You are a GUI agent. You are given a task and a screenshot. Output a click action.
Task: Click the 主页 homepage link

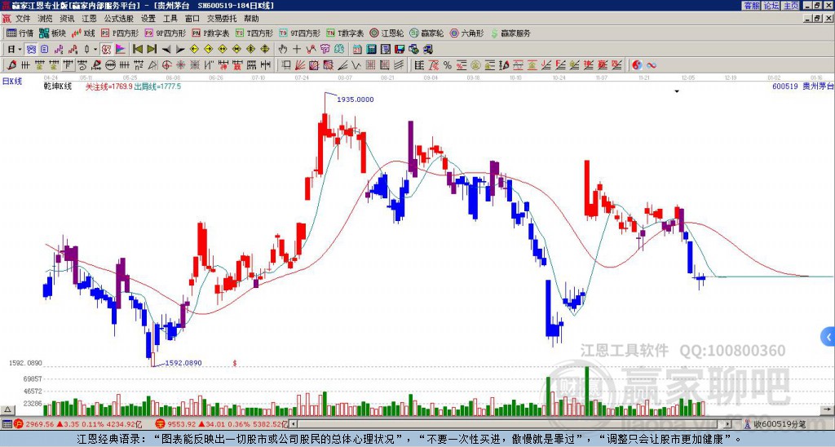point(791,6)
